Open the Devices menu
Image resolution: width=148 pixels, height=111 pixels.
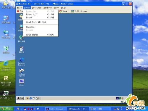tap(48, 8)
